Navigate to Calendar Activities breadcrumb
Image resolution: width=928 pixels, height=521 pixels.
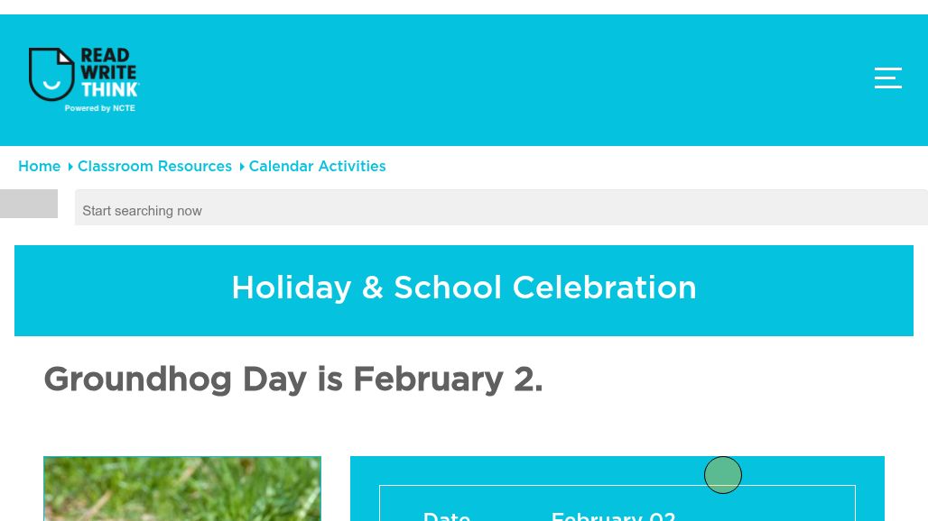click(317, 167)
